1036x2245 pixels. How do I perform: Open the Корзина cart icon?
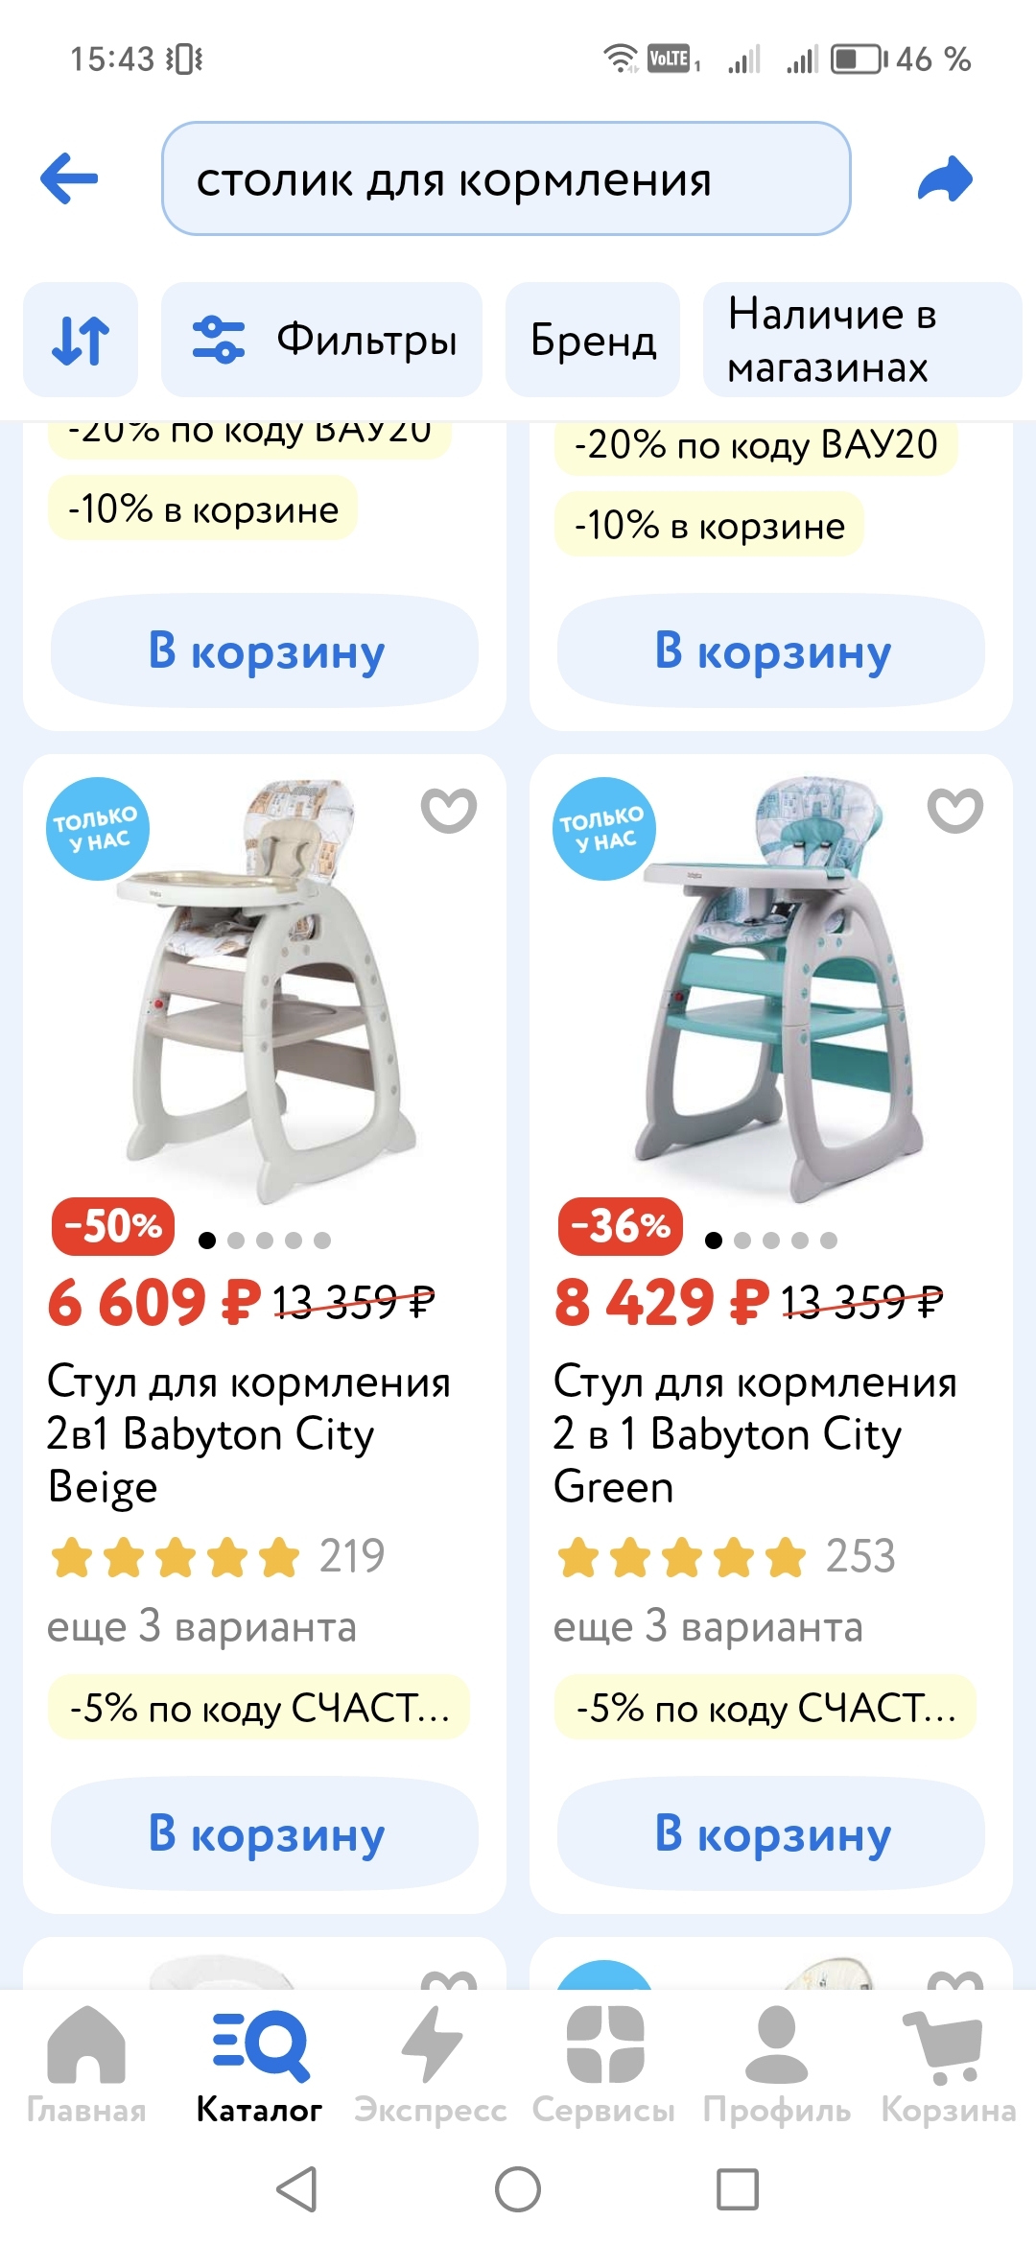click(948, 2065)
